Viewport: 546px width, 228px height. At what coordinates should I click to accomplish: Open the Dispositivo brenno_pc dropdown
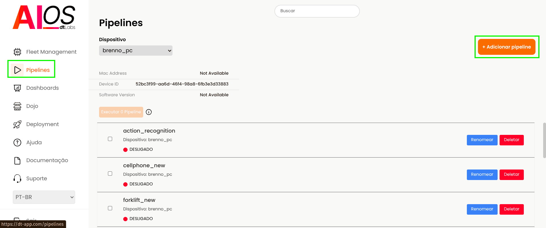[x=136, y=51]
